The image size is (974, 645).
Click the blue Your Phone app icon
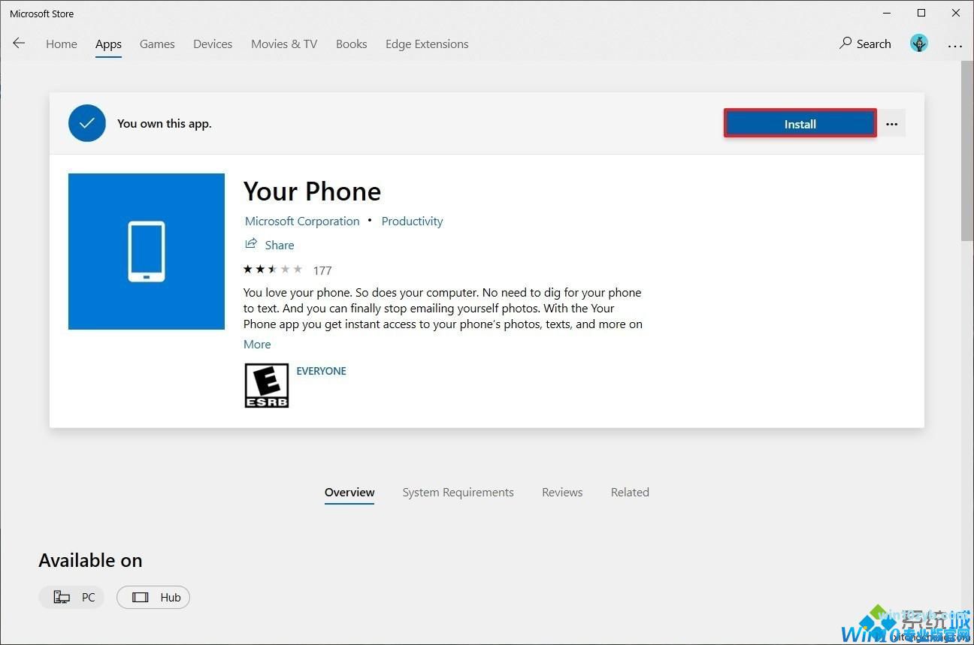pyautogui.click(x=146, y=251)
